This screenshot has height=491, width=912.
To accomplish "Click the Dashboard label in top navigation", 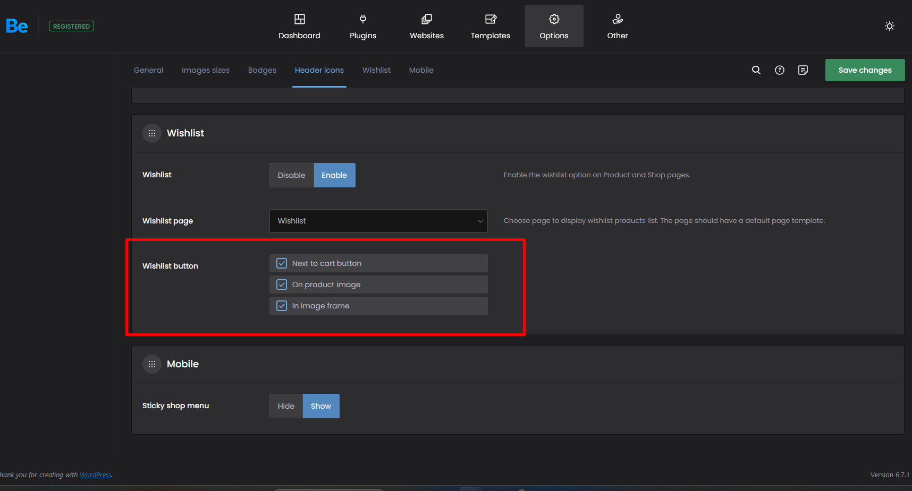I will 300,36.
